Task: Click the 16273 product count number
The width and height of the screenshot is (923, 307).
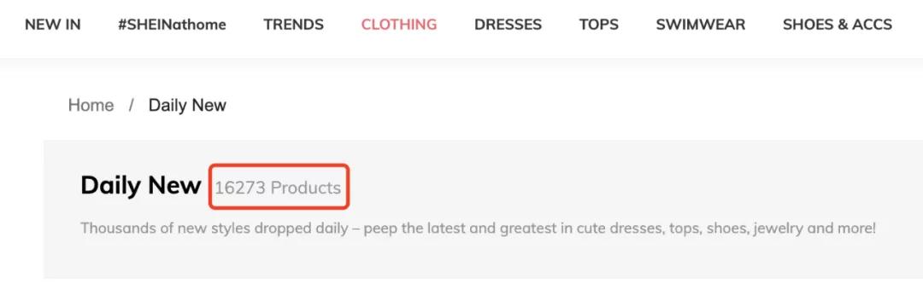Action: coord(240,188)
